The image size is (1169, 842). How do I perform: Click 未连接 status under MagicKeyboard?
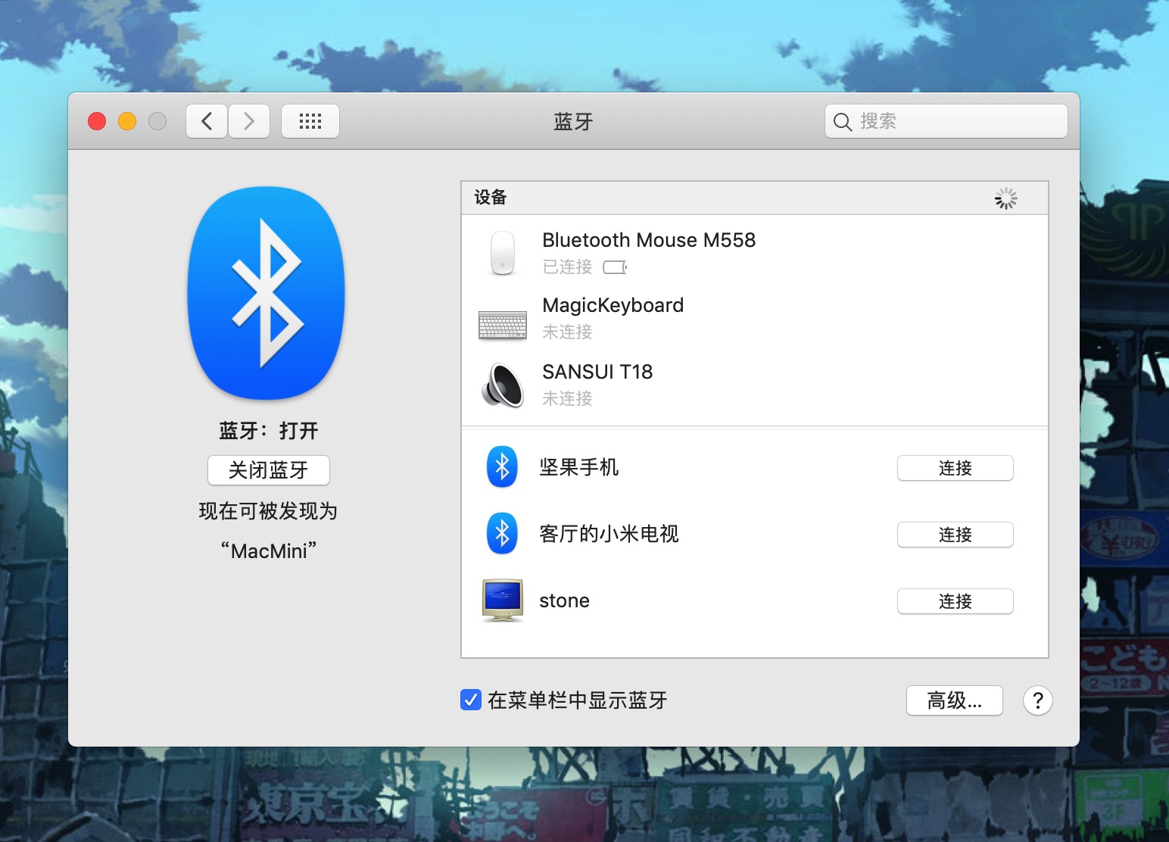tap(567, 332)
